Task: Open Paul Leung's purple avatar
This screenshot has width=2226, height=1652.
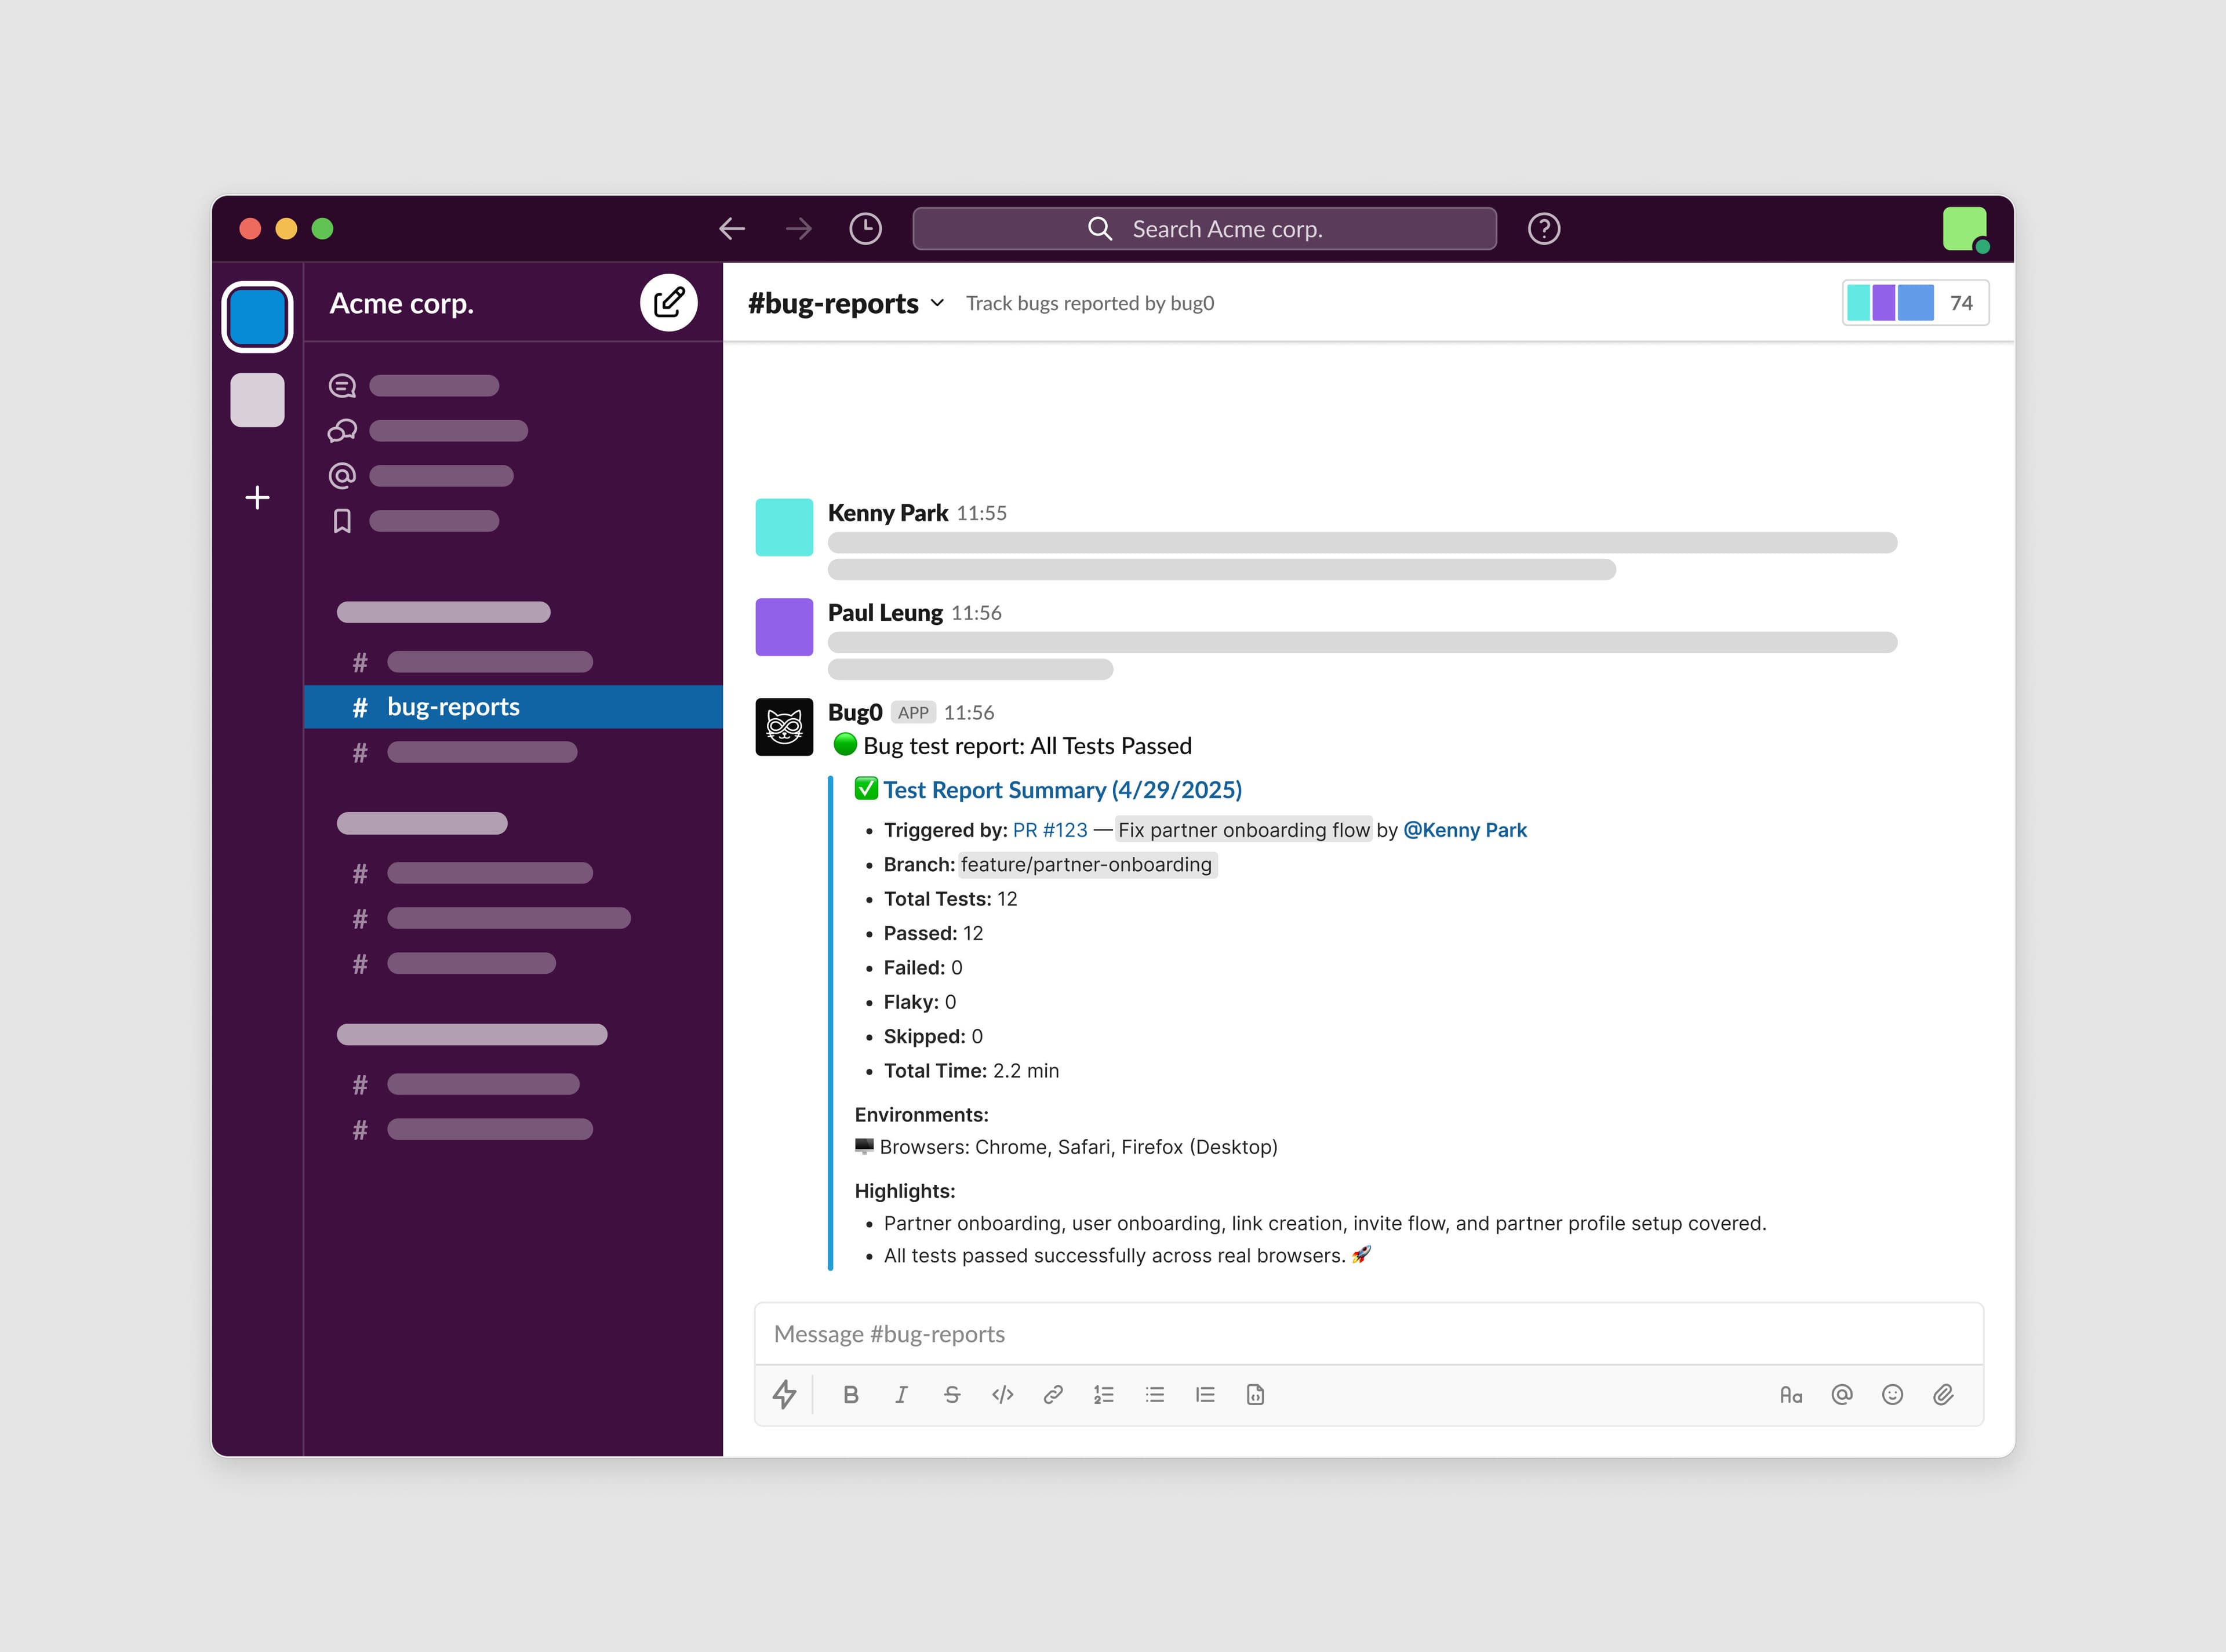Action: pos(784,627)
